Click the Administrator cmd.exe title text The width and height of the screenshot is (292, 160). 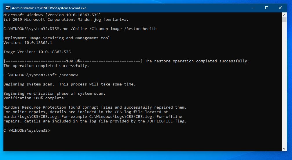pyautogui.click(x=49, y=8)
